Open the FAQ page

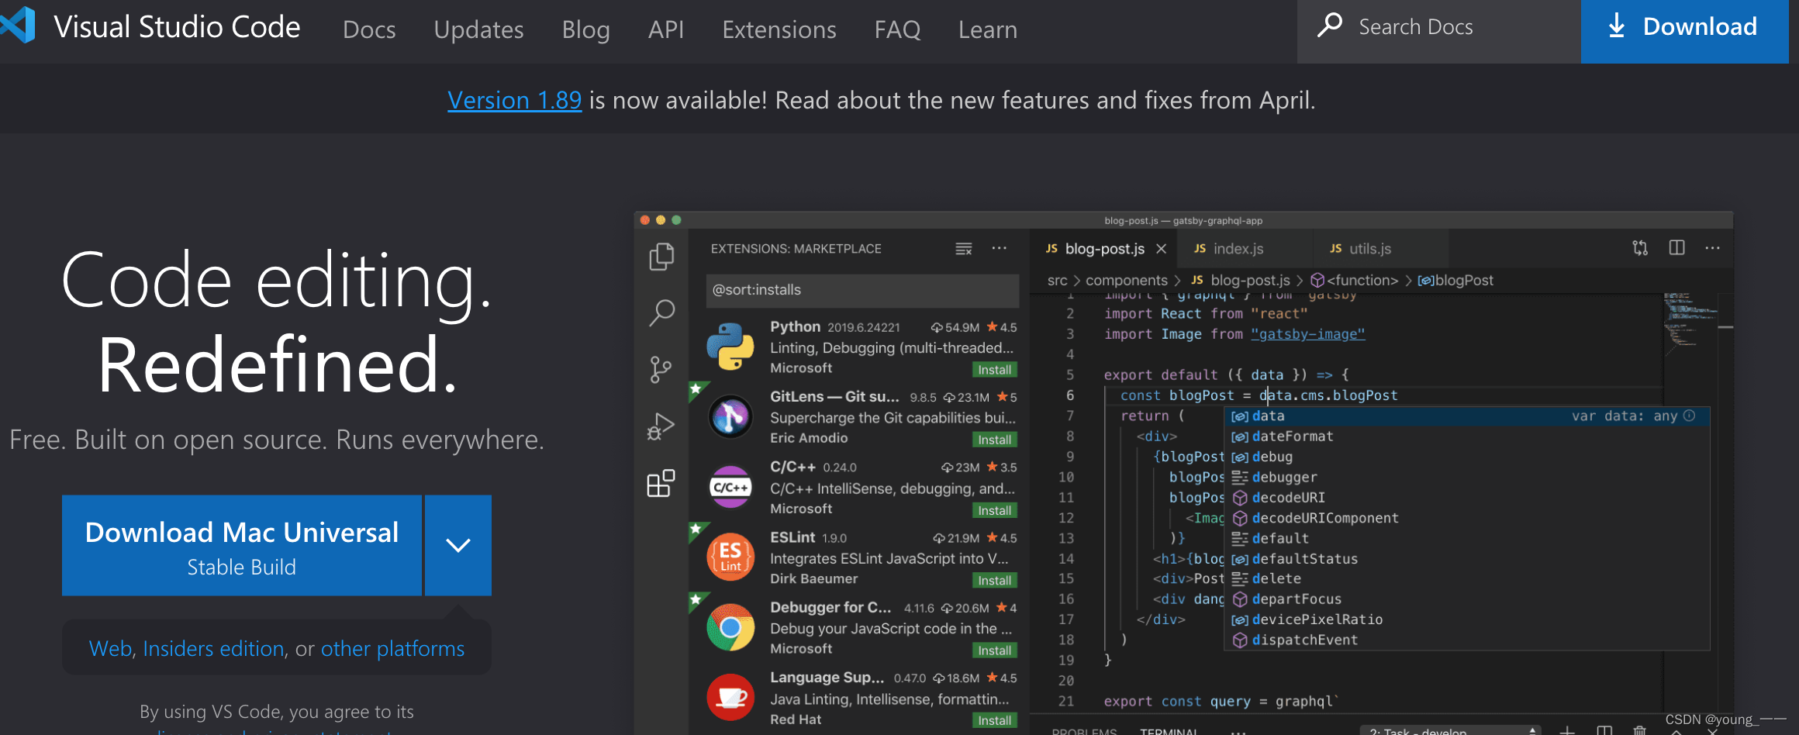coord(897,29)
